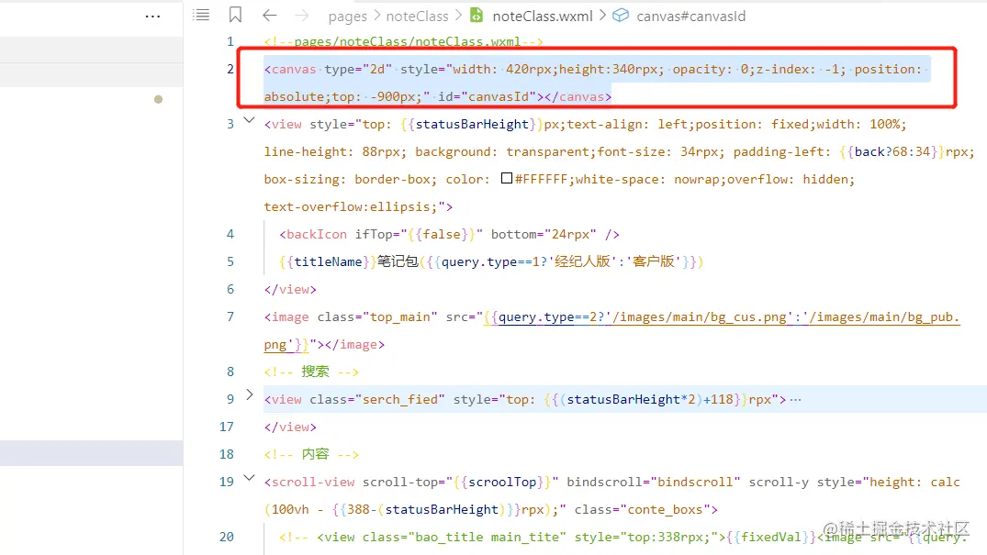Click the statusBarHeight variable on line 3
Screen dimensions: 987x555
[472, 124]
